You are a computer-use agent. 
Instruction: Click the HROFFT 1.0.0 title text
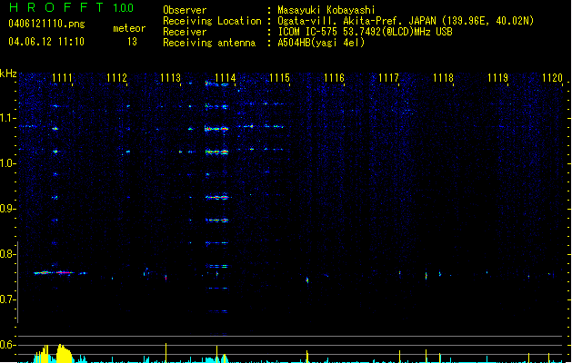(x=72, y=7)
